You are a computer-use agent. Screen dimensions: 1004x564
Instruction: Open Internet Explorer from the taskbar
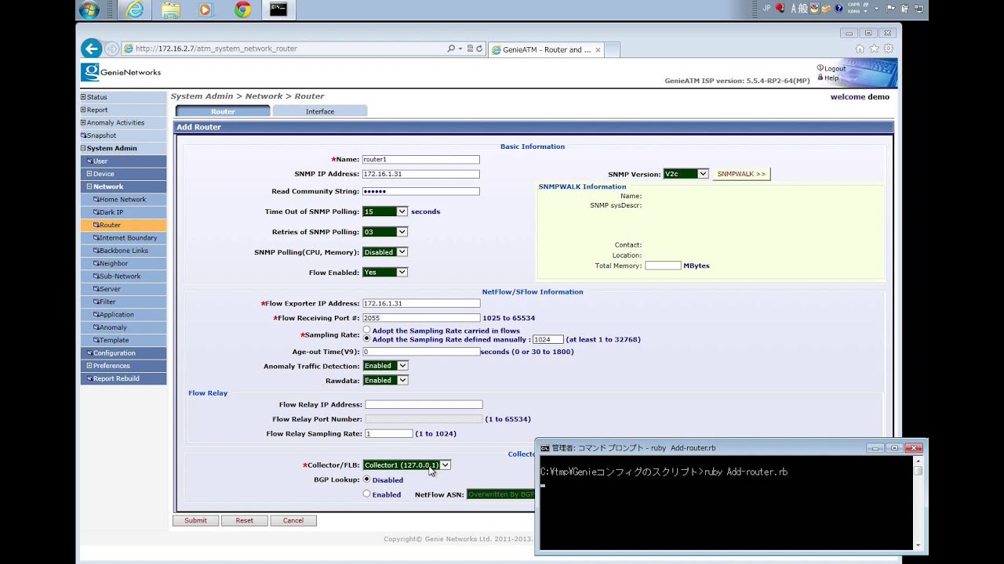[135, 9]
